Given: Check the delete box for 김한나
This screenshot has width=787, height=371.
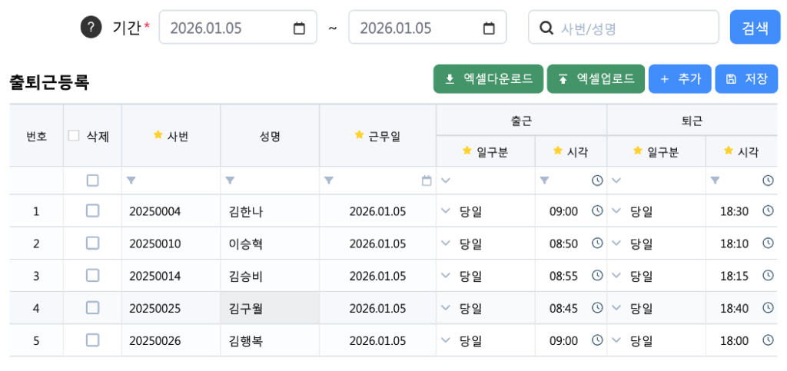Looking at the screenshot, I should click(92, 210).
